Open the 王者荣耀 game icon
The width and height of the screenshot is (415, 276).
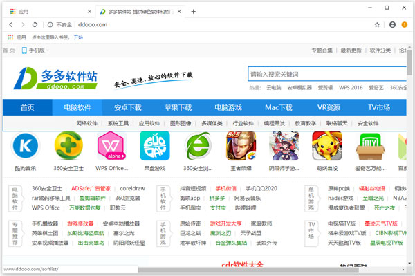click(x=241, y=146)
